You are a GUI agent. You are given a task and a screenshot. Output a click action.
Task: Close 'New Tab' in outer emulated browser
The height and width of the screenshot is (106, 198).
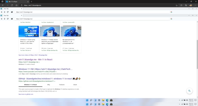(22, 9)
